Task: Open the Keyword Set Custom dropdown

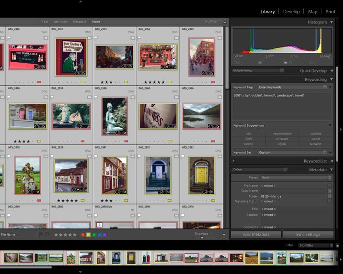Action: pos(292,152)
